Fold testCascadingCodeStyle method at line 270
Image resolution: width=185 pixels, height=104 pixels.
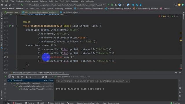tap(16, 26)
